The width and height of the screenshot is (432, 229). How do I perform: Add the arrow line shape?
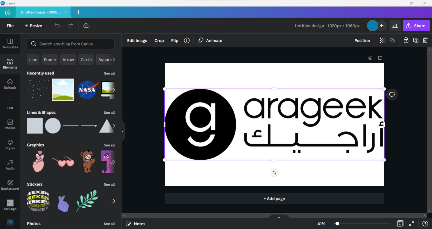coord(89,126)
